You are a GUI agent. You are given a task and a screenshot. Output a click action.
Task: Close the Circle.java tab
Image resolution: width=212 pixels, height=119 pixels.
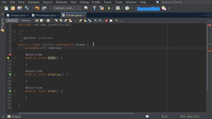click(x=84, y=16)
